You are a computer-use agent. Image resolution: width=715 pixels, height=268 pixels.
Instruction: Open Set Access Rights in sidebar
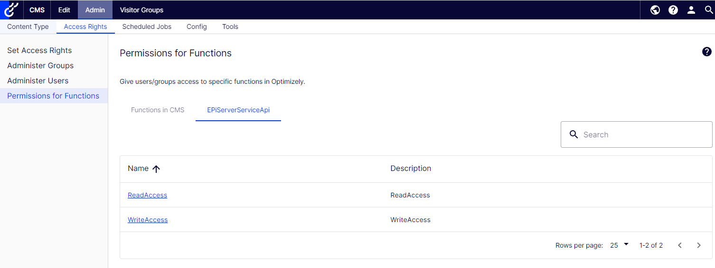click(x=39, y=50)
